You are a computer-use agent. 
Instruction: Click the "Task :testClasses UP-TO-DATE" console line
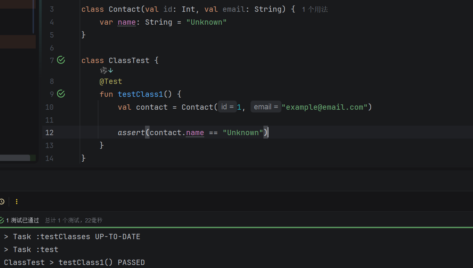click(x=72, y=237)
